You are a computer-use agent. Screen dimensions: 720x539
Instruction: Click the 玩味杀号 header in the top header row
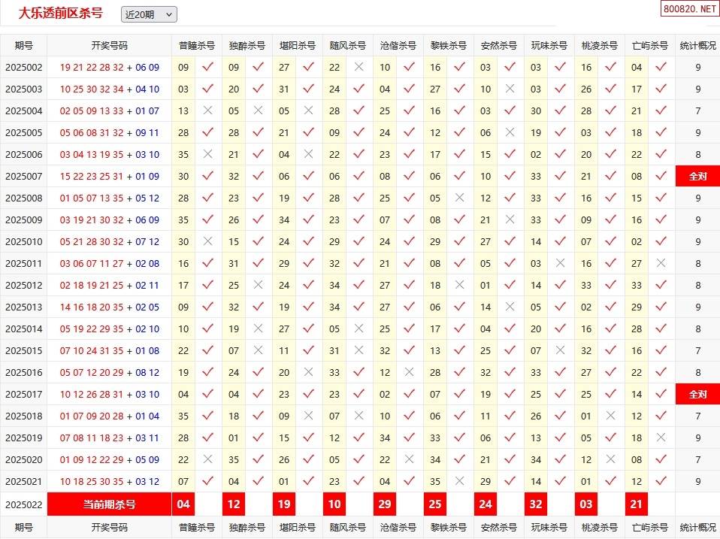549,45
